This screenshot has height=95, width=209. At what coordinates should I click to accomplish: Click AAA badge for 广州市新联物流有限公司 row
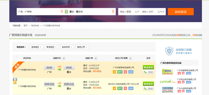coord(131,72)
